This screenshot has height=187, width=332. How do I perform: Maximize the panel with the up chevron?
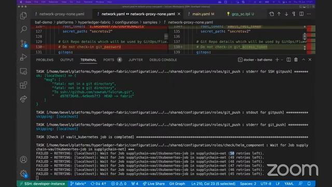point(303,60)
